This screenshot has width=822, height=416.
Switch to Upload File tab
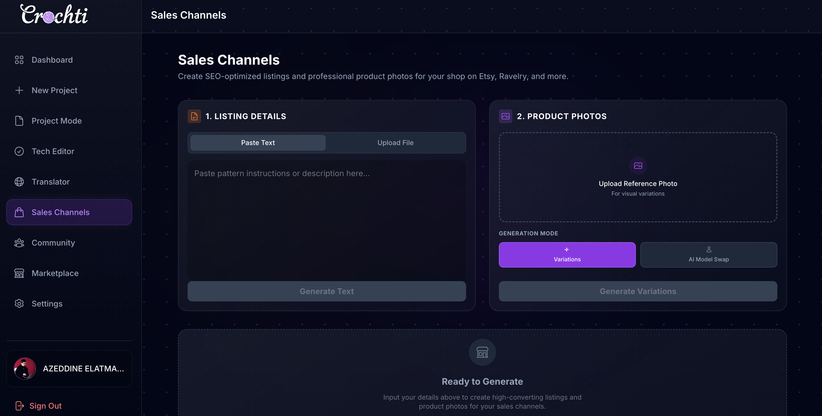395,143
